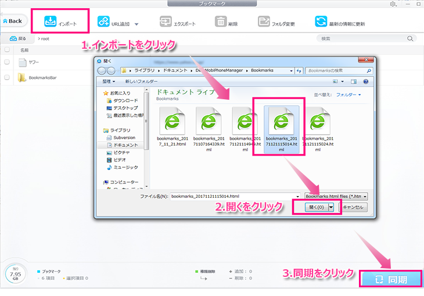The width and height of the screenshot is (424, 296).
Task: Click the エクスポート (Export) icon
Action: tap(166, 23)
